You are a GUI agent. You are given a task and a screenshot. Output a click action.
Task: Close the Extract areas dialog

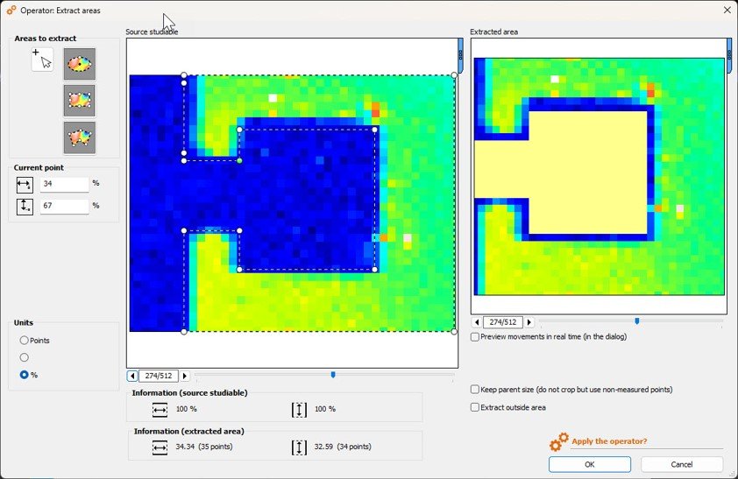click(x=727, y=10)
